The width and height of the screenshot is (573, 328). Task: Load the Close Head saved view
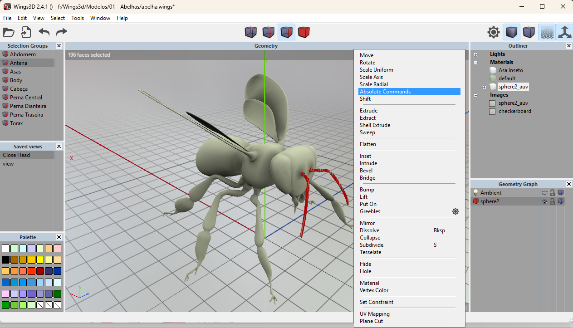point(16,155)
